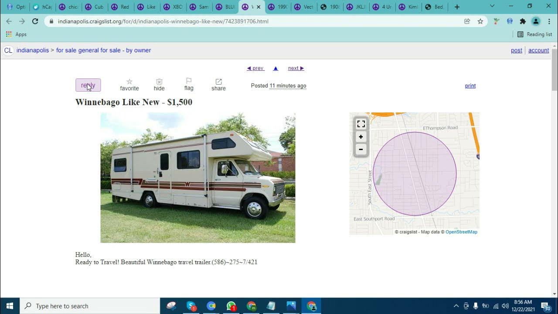This screenshot has height=314, width=558.
Task: Open the tab search dropdown arrow
Action: coord(492,7)
